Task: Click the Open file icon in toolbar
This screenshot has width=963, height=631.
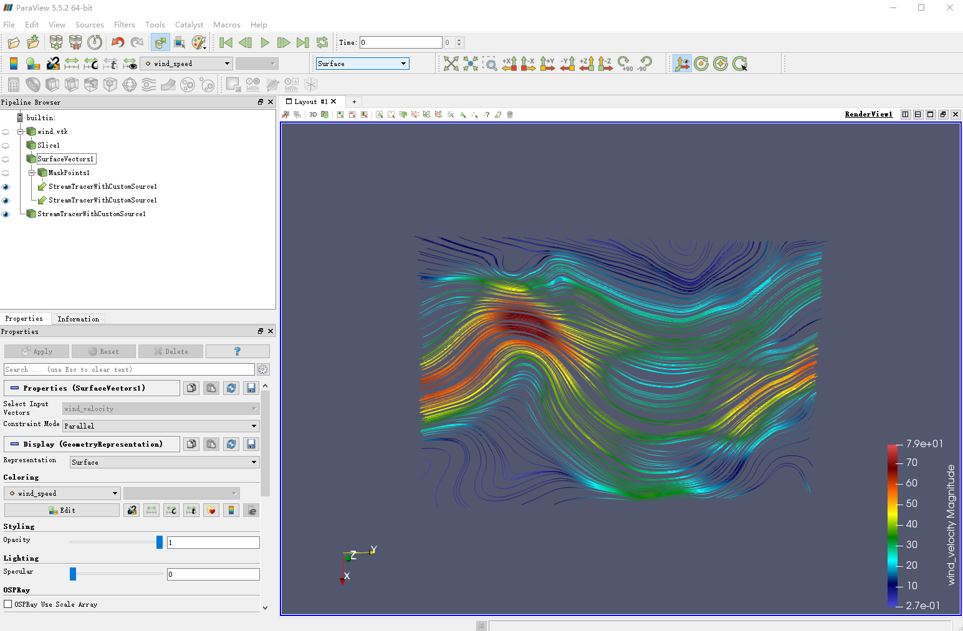Action: [14, 42]
